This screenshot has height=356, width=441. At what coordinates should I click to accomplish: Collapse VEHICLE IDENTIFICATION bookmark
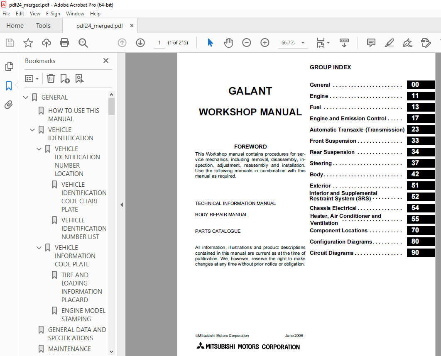point(32,130)
